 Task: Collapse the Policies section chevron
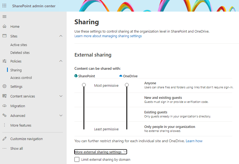point(61,61)
